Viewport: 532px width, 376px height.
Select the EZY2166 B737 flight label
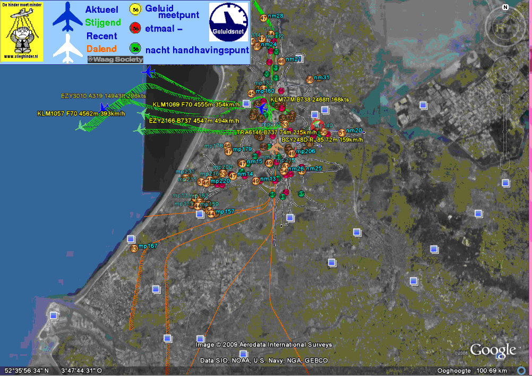194,121
